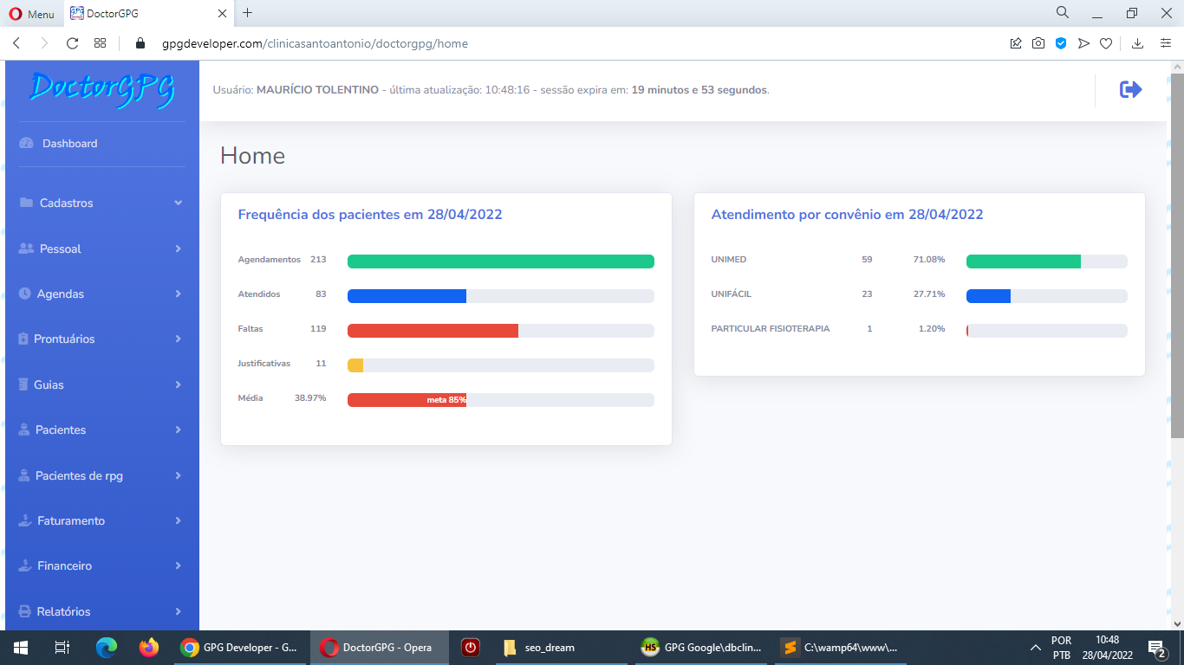The image size is (1184, 665).
Task: Expand the Faturamento submenu arrow
Action: click(x=178, y=520)
